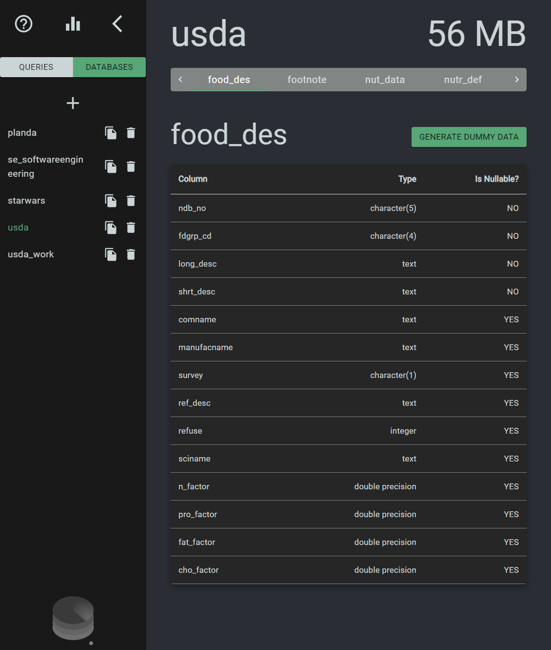551x650 pixels.
Task: Click GENERATE DUMMY DATA button
Action: 469,137
